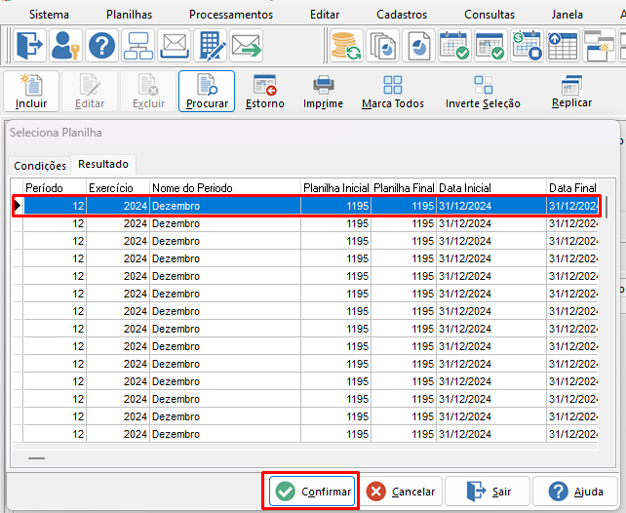
Task: Click the row indicator arrow of selected row
Action: coord(18,206)
